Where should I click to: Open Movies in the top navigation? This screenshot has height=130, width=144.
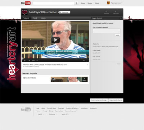point(90,3)
